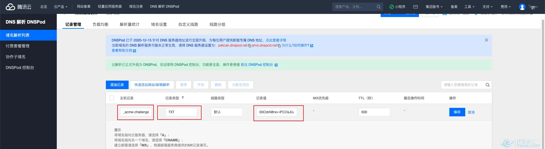Open the 集团账号 dropdown
Image resolution: width=545 pixels, height=149 pixels.
(434, 7)
